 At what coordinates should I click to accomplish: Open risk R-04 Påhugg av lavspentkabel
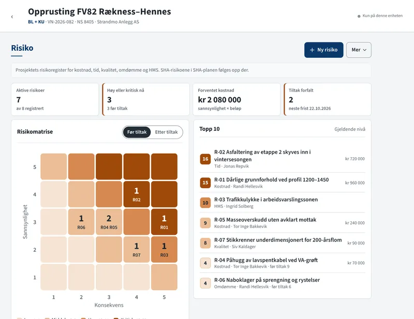[x=282, y=263]
